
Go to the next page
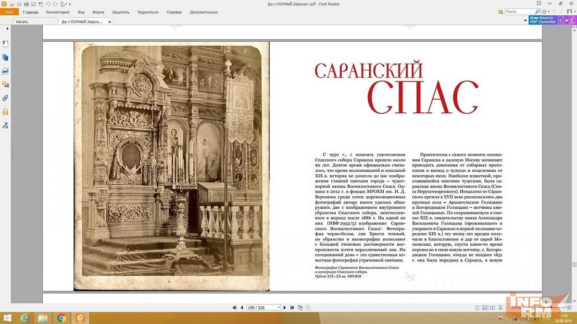(x=285, y=307)
